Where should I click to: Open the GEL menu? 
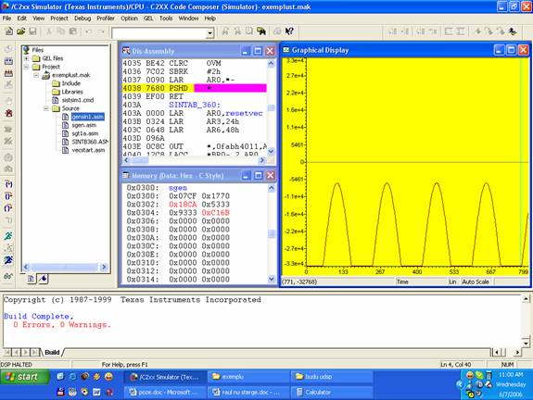pyautogui.click(x=148, y=19)
